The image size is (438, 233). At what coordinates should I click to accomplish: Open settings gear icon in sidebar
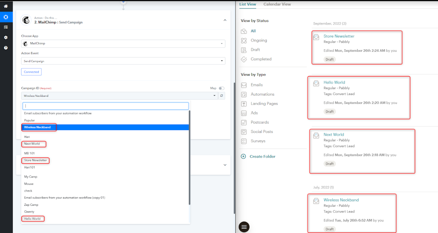click(6, 37)
